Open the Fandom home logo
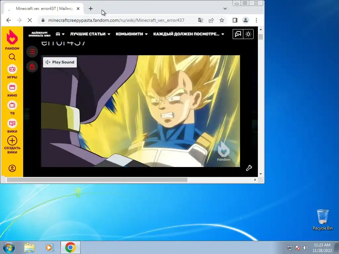 12,40
